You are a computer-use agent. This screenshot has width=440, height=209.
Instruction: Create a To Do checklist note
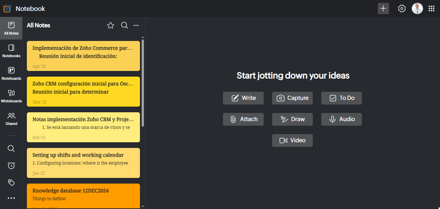[x=341, y=98]
